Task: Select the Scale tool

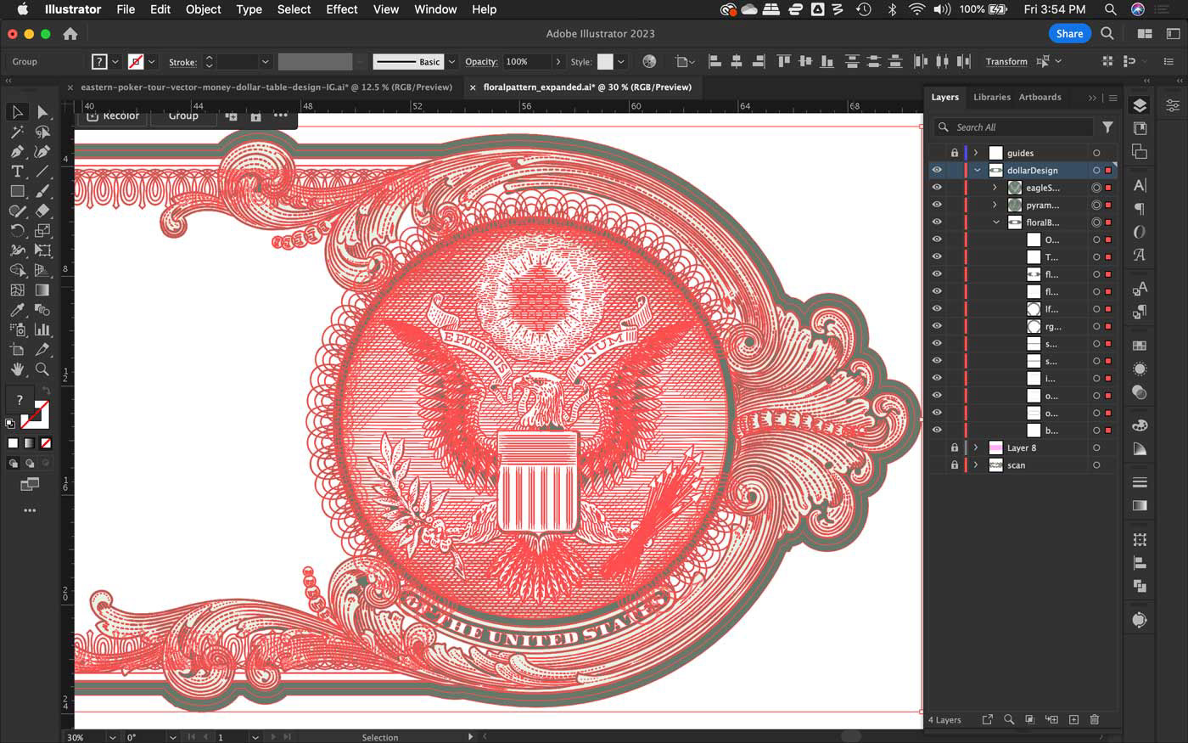Action: (x=42, y=231)
